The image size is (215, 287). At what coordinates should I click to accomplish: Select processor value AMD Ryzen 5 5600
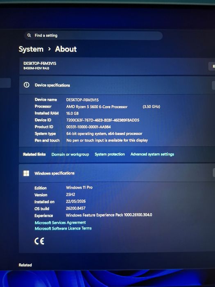point(97,107)
